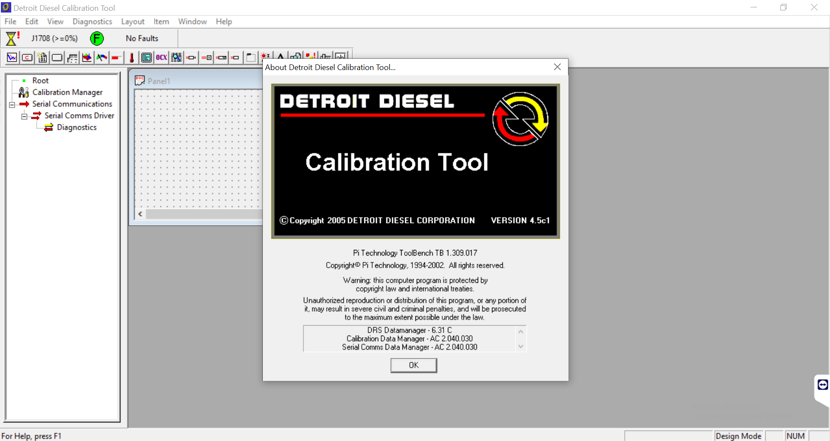Click the red-lined box-with-X control icon
This screenshot has width=830, height=441.
pyautogui.click(x=206, y=57)
